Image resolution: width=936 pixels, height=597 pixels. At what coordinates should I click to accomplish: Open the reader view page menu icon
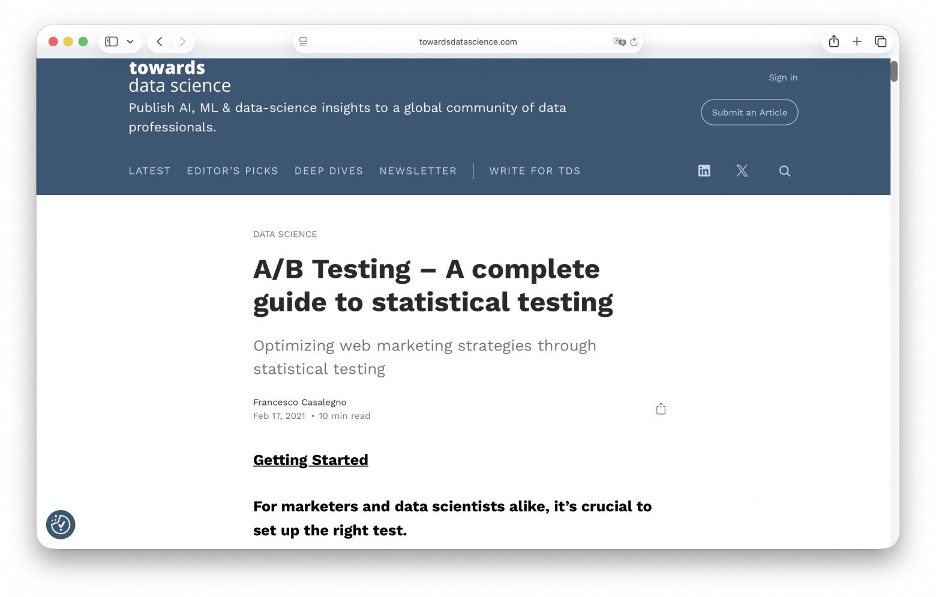pos(304,42)
